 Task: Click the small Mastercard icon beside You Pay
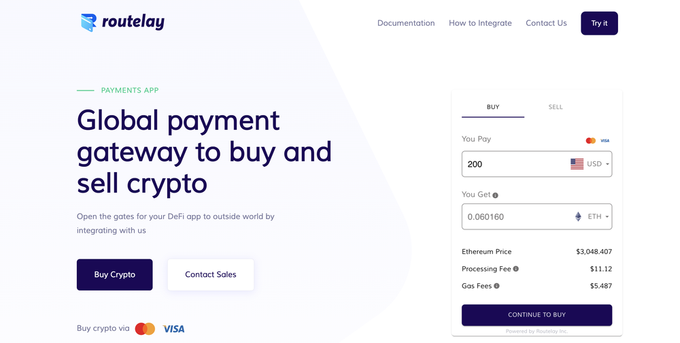coord(590,141)
